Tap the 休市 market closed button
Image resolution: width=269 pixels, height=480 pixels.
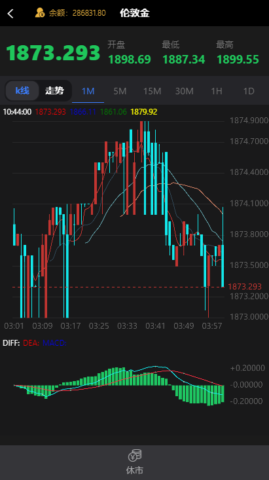point(135,462)
